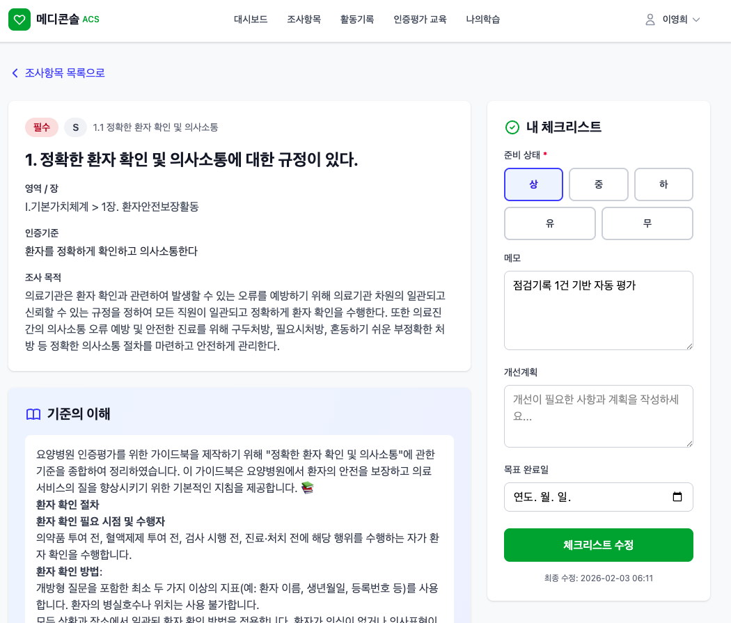Screen dimensions: 731x623
Task: Follow the 조사항목 목록으로 link
Action: click(x=65, y=73)
